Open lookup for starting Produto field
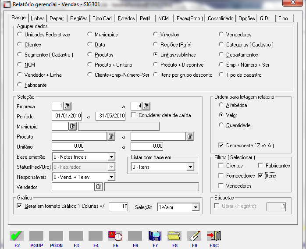306x249 pixels. coord(111,136)
